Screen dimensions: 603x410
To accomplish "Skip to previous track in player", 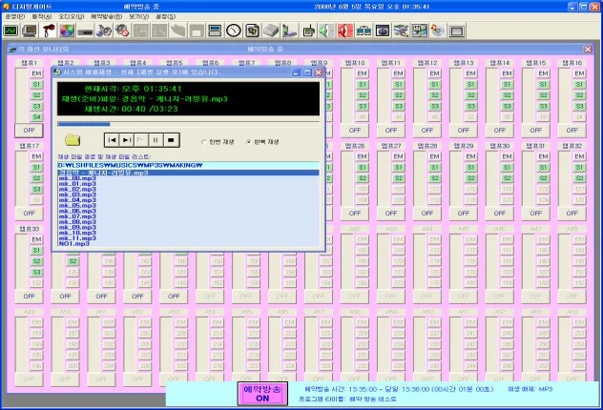I will pos(112,140).
